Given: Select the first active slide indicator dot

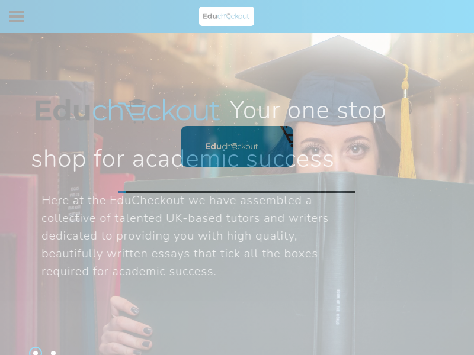Looking at the screenshot, I should (x=36, y=352).
